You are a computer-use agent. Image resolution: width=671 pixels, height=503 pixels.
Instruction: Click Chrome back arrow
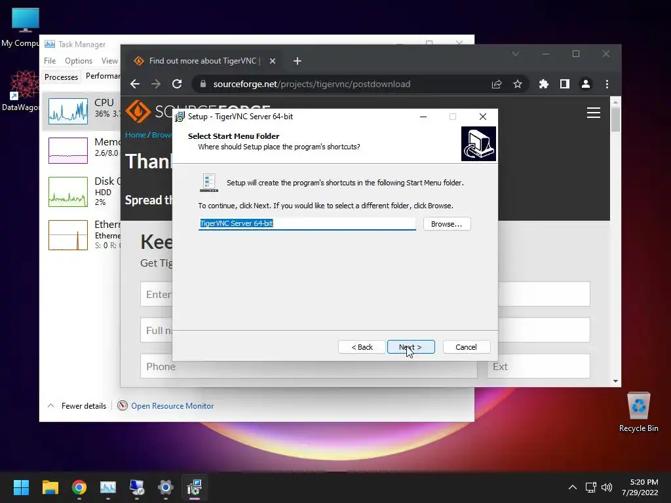coord(135,84)
